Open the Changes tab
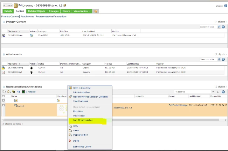This screenshot has width=228, height=151. (54, 11)
